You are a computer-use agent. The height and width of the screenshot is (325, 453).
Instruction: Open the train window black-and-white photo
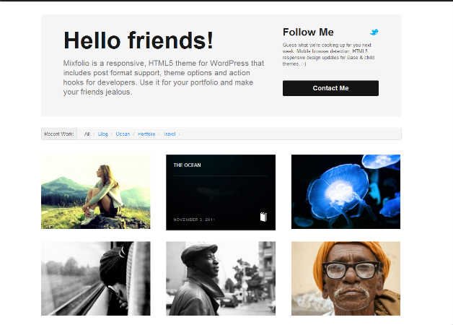pyautogui.click(x=96, y=279)
